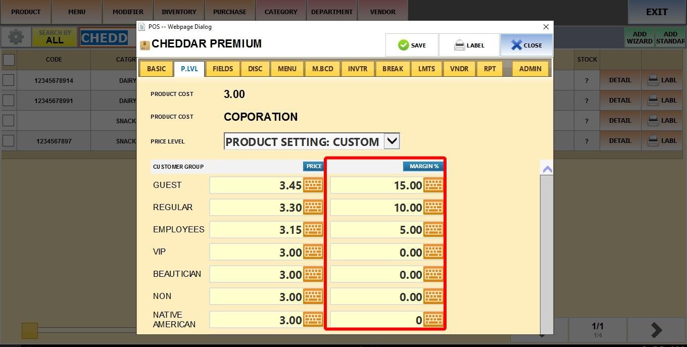Click printer icon in first product row
This screenshot has width=687, height=347.
tap(653, 80)
